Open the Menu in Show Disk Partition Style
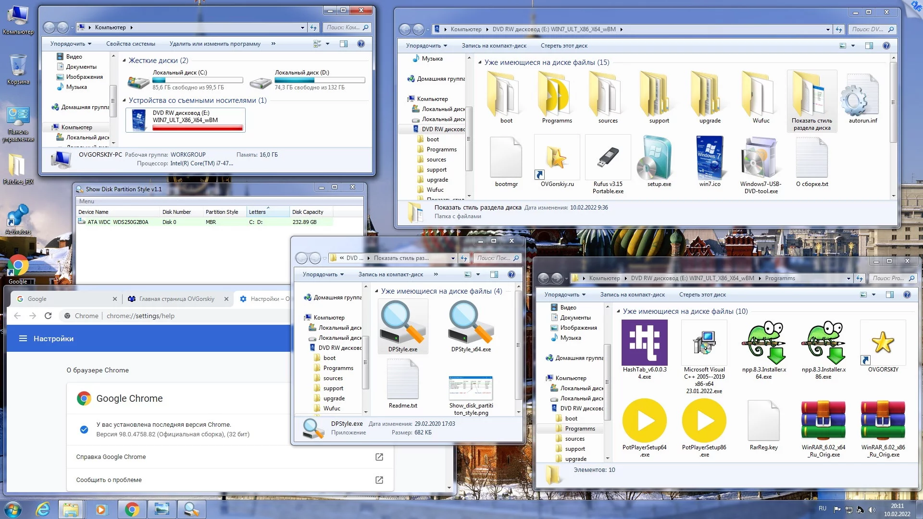The height and width of the screenshot is (519, 923). tap(87, 201)
